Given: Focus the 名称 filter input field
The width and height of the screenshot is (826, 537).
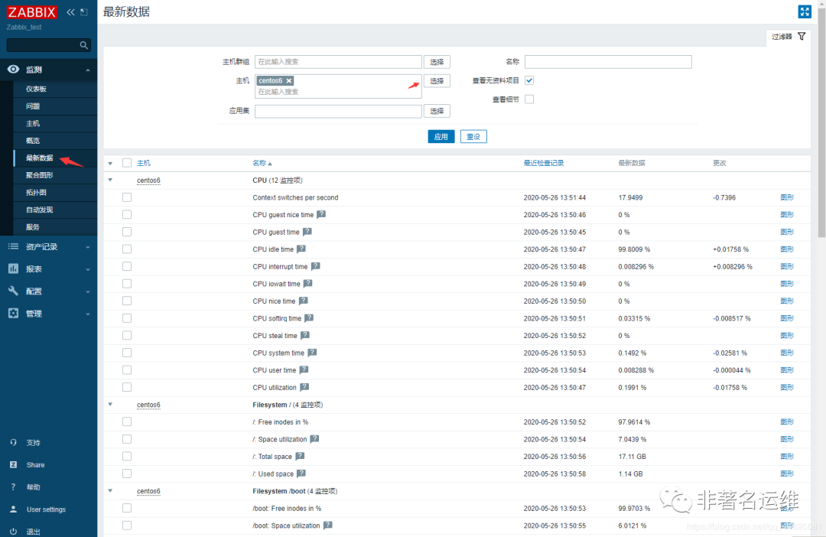Looking at the screenshot, I should pos(608,62).
